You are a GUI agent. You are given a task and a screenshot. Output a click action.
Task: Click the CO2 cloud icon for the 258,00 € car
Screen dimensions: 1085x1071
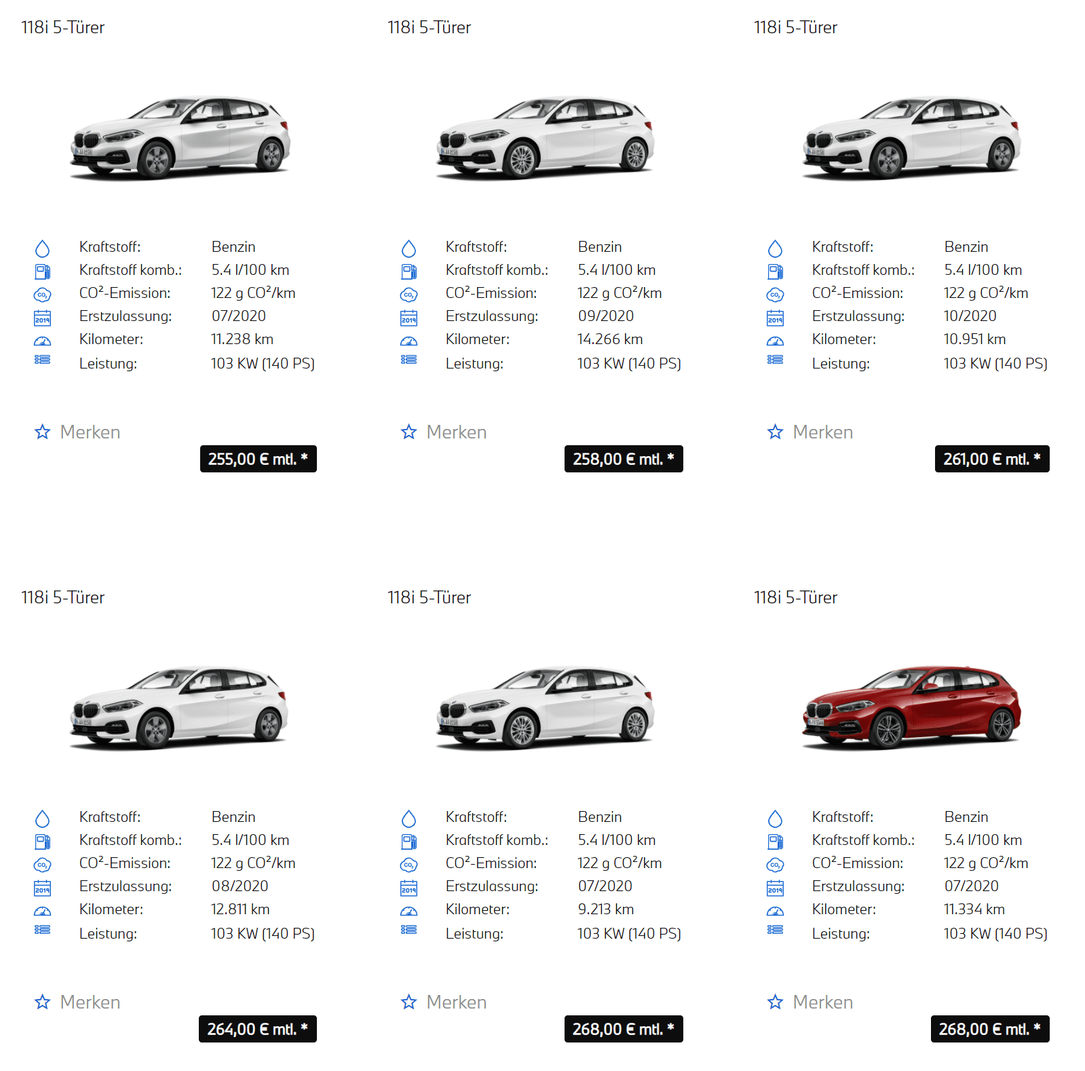408,295
